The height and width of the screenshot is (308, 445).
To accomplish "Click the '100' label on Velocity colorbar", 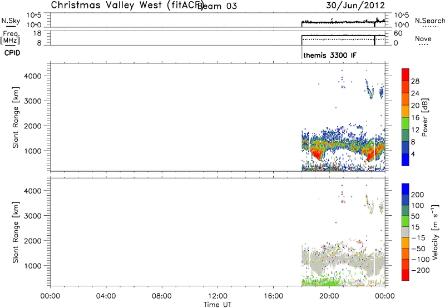I will point(418,206).
